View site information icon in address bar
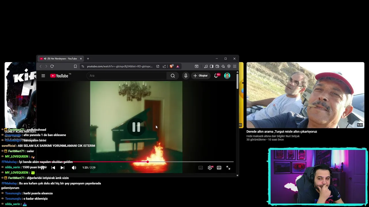 (x=83, y=66)
